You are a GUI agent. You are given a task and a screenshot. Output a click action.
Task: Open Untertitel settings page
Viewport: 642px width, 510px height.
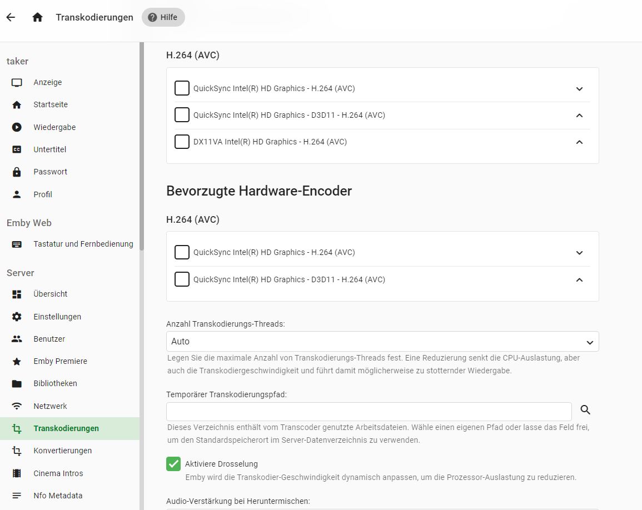click(x=69, y=149)
